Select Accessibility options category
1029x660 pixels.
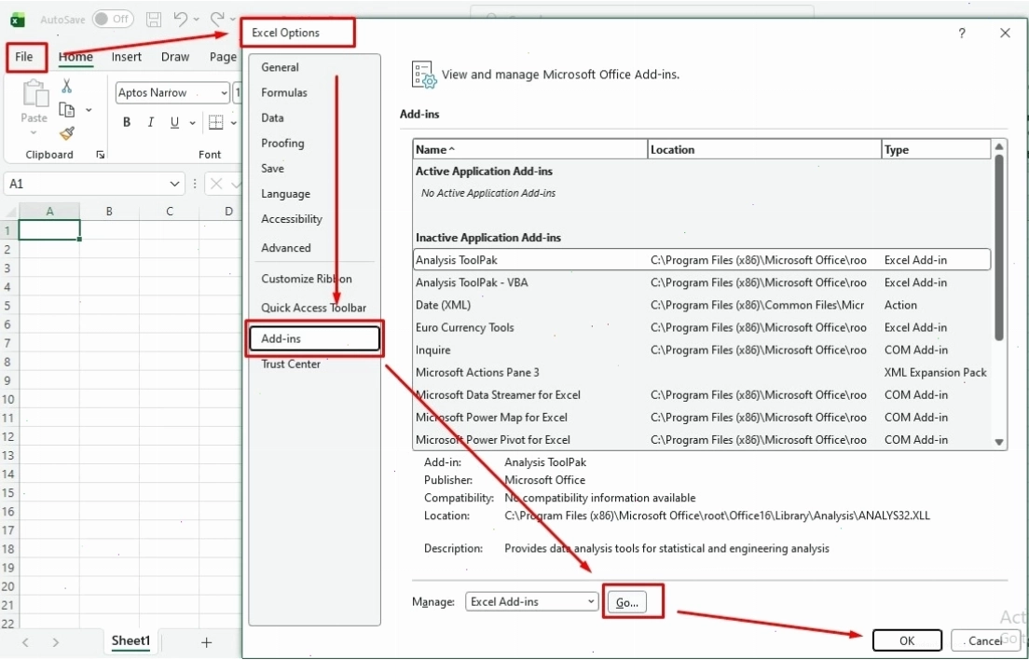314,219
